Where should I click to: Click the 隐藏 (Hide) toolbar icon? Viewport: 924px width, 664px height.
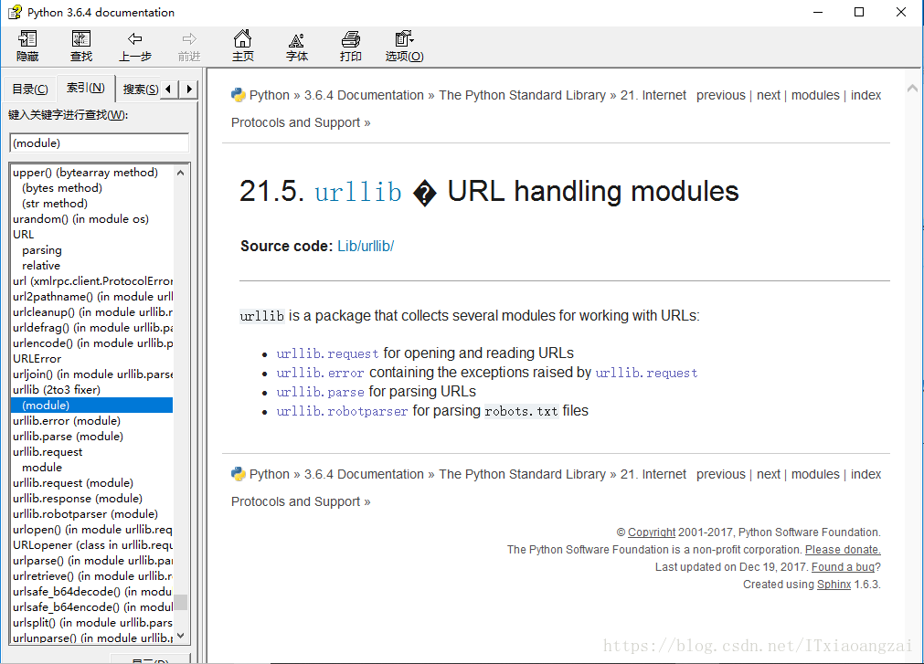[27, 46]
